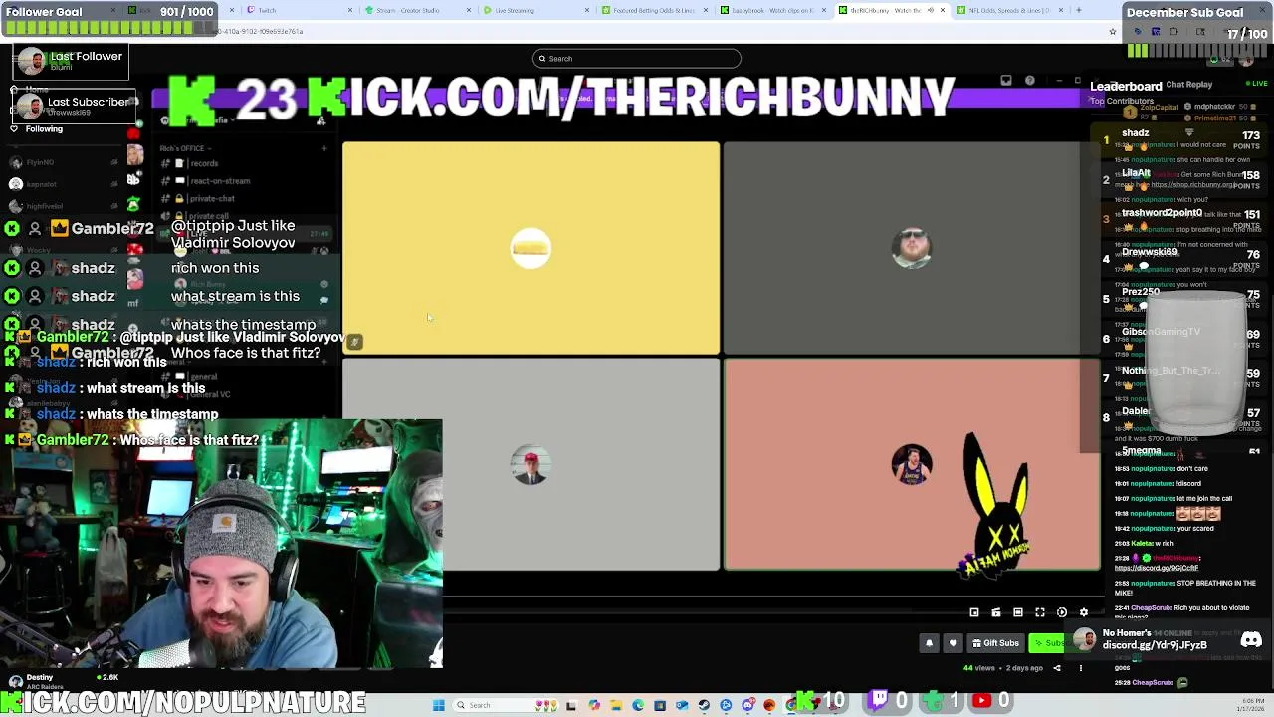This screenshot has height=717, width=1274.
Task: Open the video player settings gear
Action: [1084, 613]
